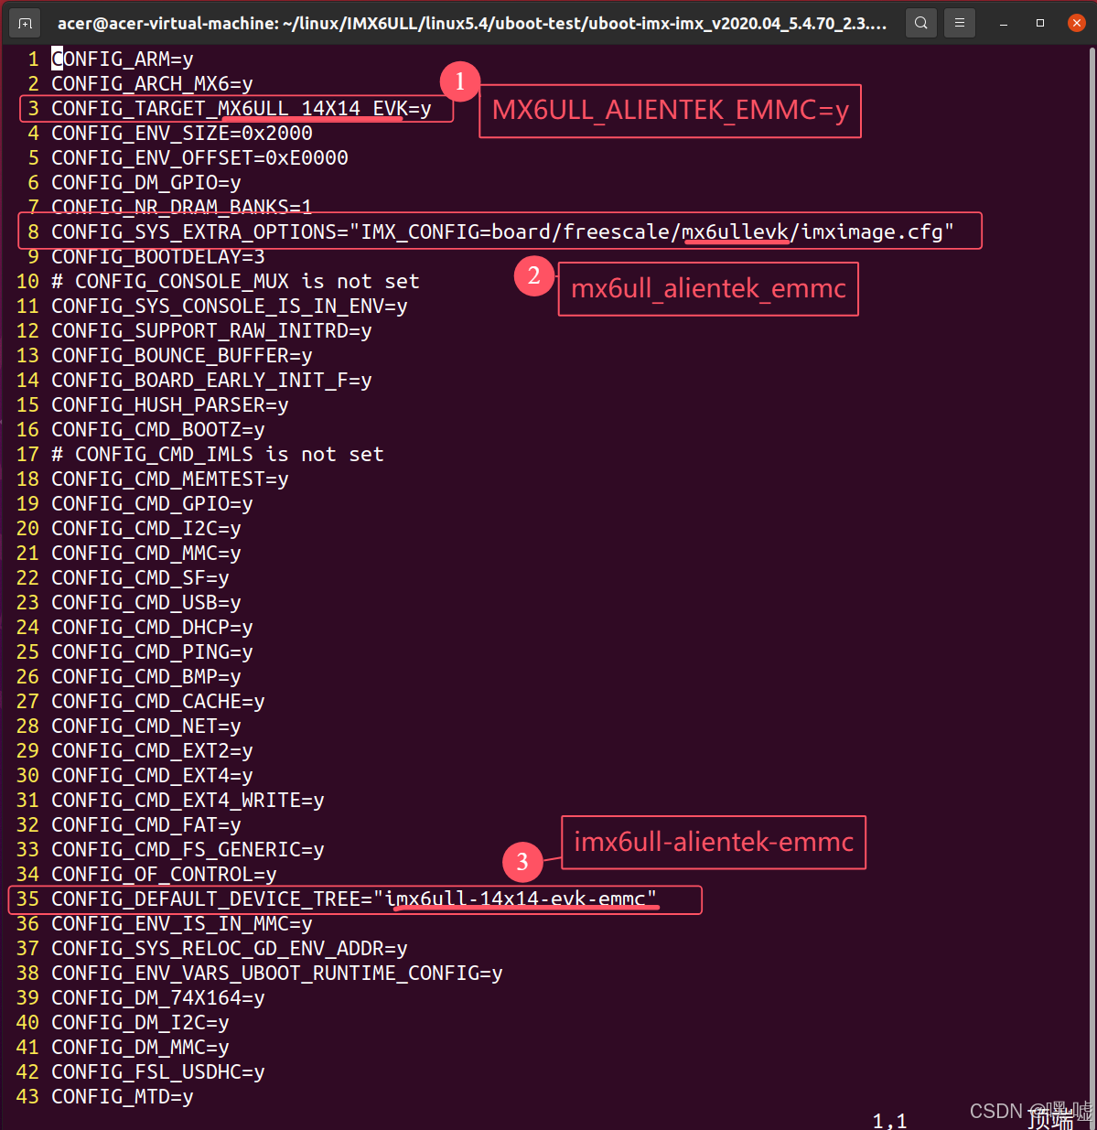1097x1130 pixels.
Task: Click the search magnifier icon
Action: 920,23
